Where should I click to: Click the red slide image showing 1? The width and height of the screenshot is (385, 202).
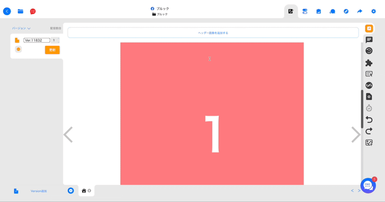coord(212,114)
